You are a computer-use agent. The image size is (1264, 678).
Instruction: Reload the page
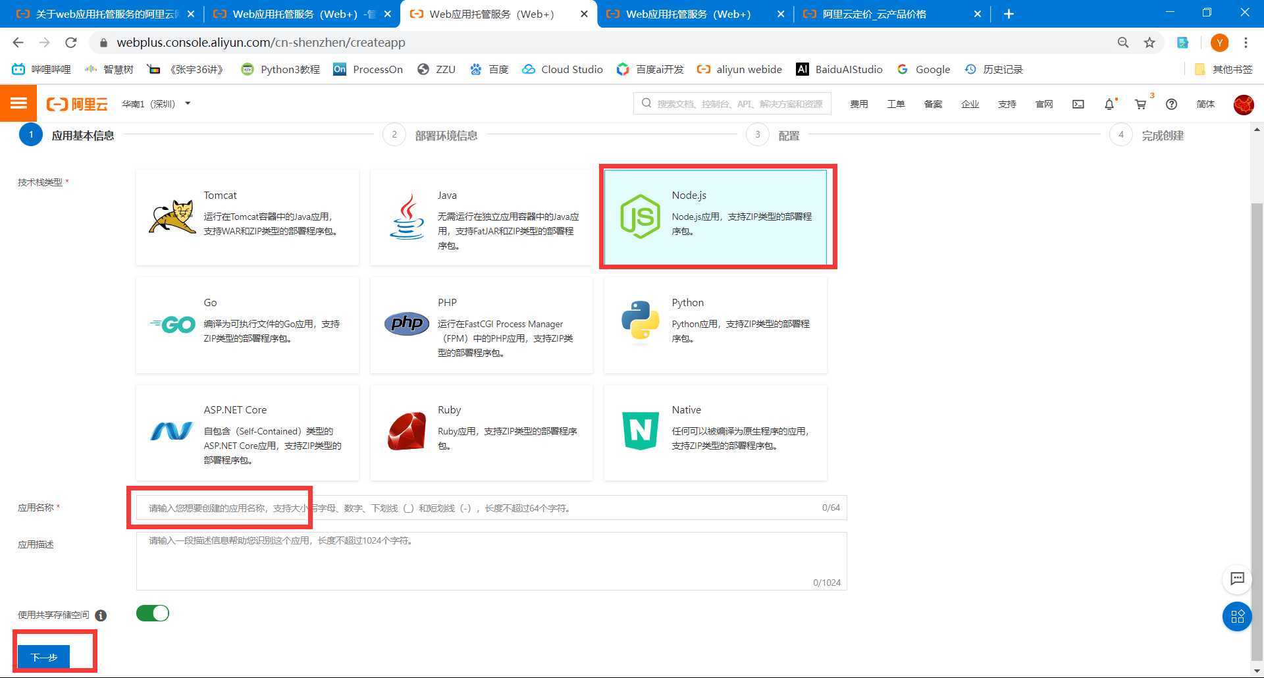[70, 42]
